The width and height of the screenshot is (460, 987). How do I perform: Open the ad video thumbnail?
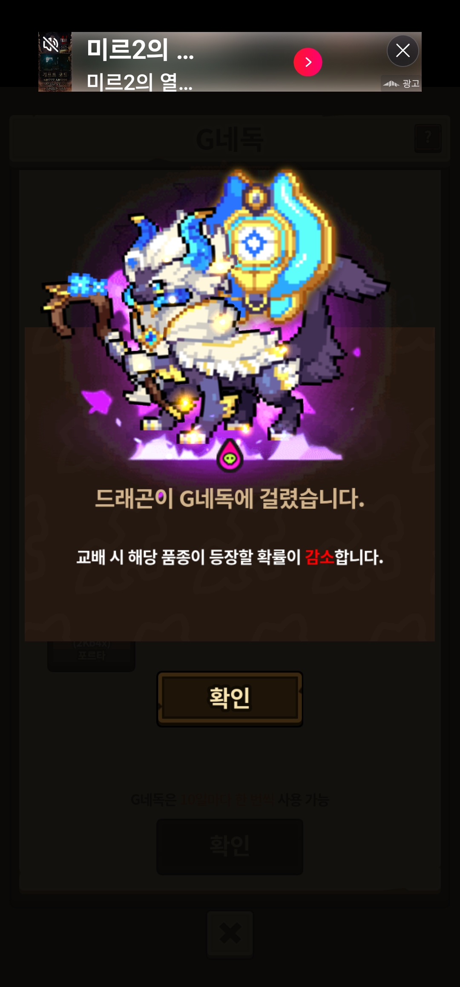click(55, 62)
